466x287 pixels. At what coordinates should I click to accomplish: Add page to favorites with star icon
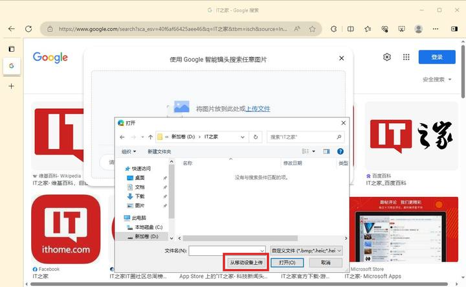312,29
